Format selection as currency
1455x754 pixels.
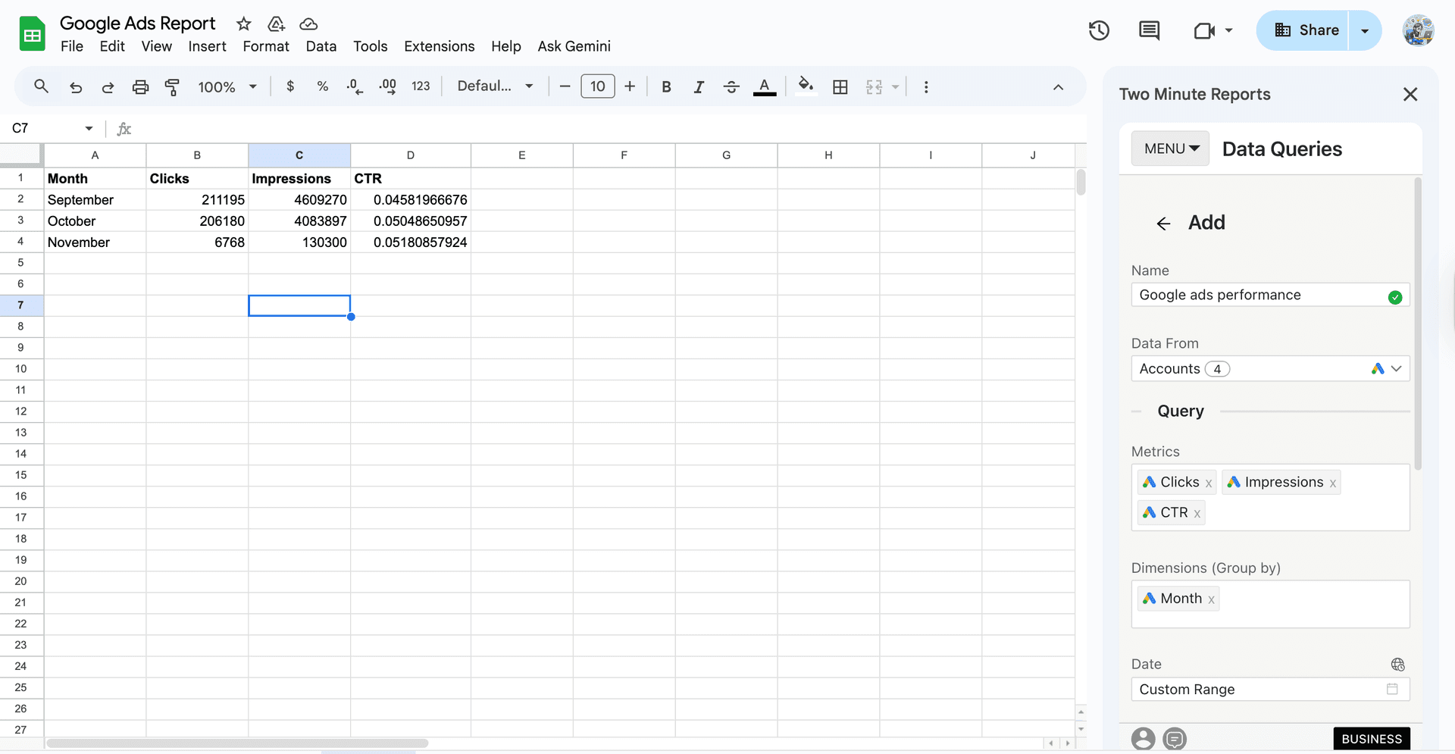pos(289,86)
